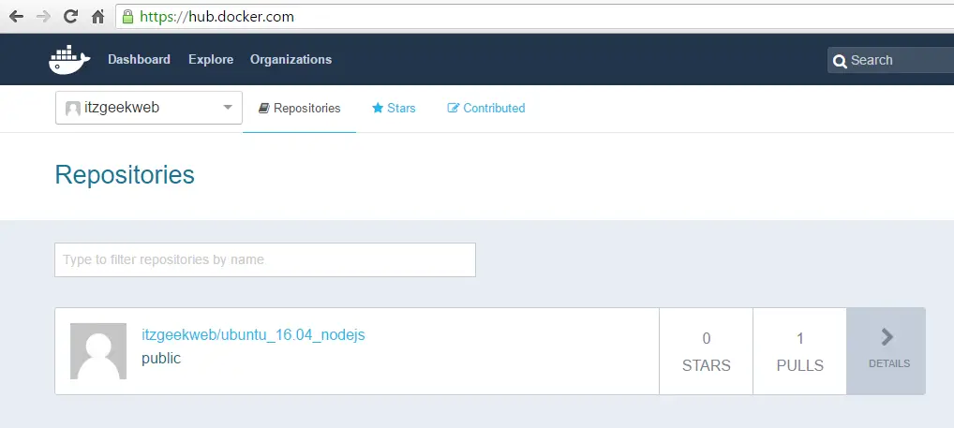Click the star icon beside Stars
The width and height of the screenshot is (954, 428).
click(378, 109)
